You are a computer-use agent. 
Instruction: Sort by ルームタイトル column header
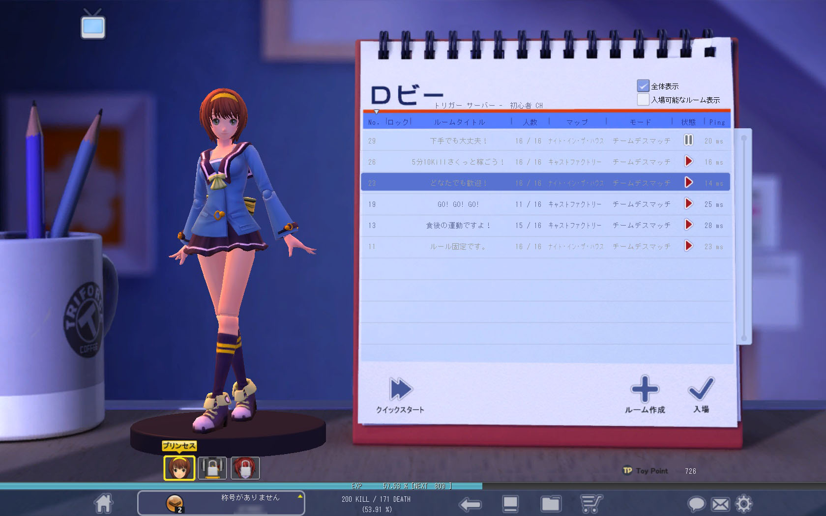point(460,122)
